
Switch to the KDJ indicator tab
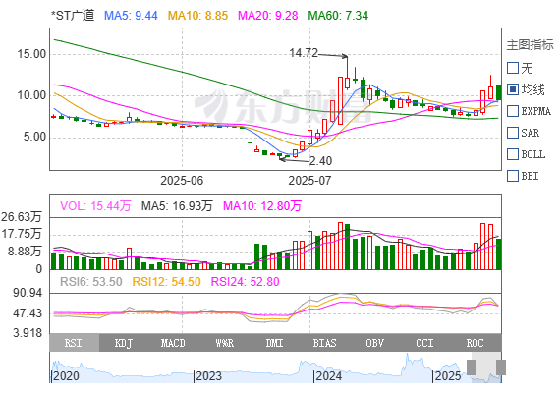(x=124, y=343)
